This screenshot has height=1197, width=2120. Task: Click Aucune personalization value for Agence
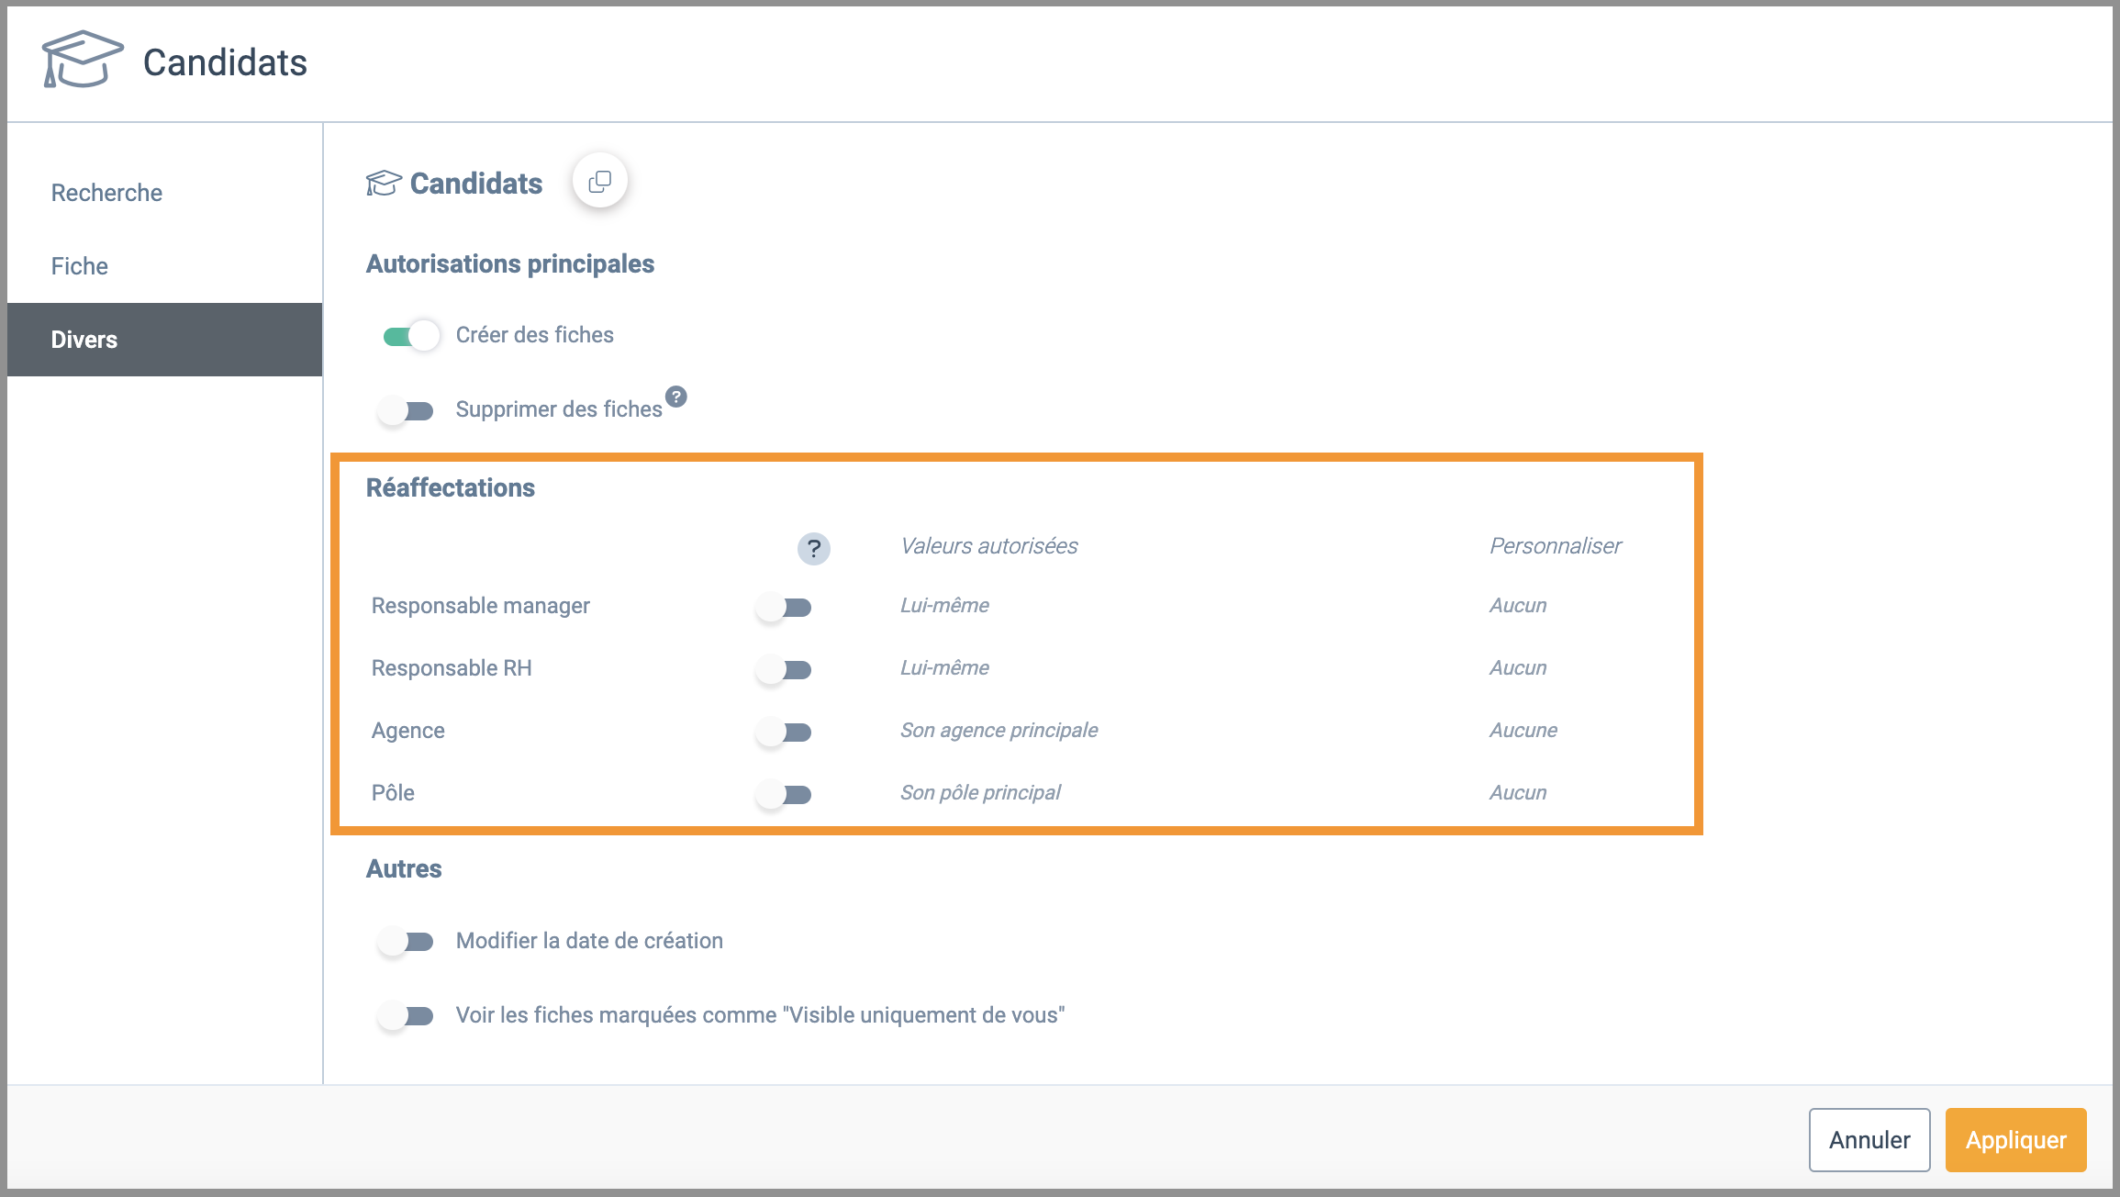coord(1523,730)
